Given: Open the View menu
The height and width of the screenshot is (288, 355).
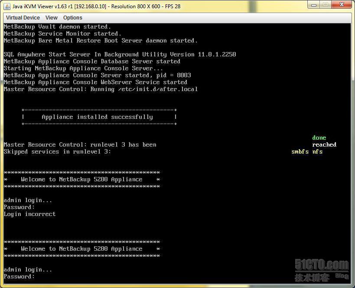Looking at the screenshot, I should [x=52, y=18].
